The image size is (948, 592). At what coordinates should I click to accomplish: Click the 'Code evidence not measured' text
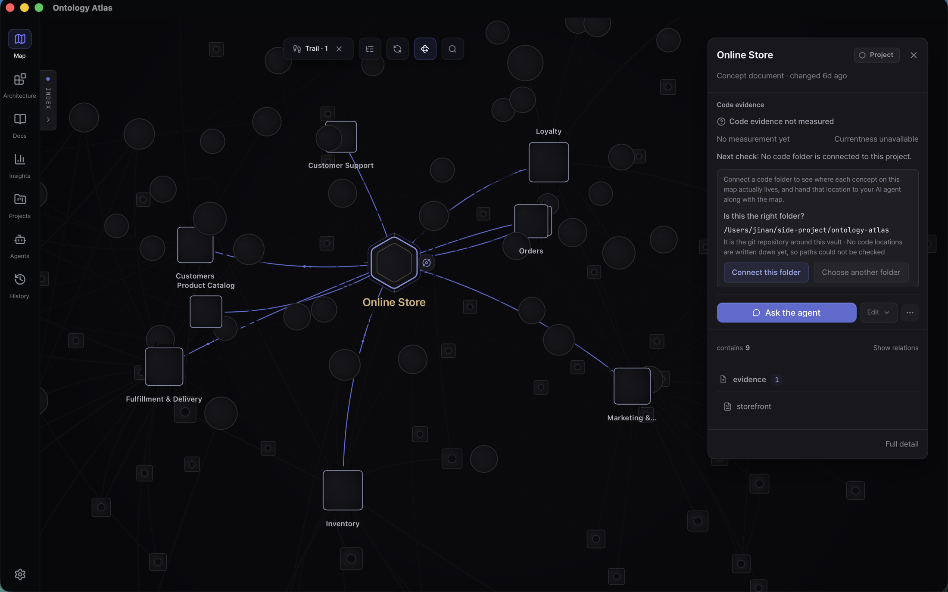(781, 121)
